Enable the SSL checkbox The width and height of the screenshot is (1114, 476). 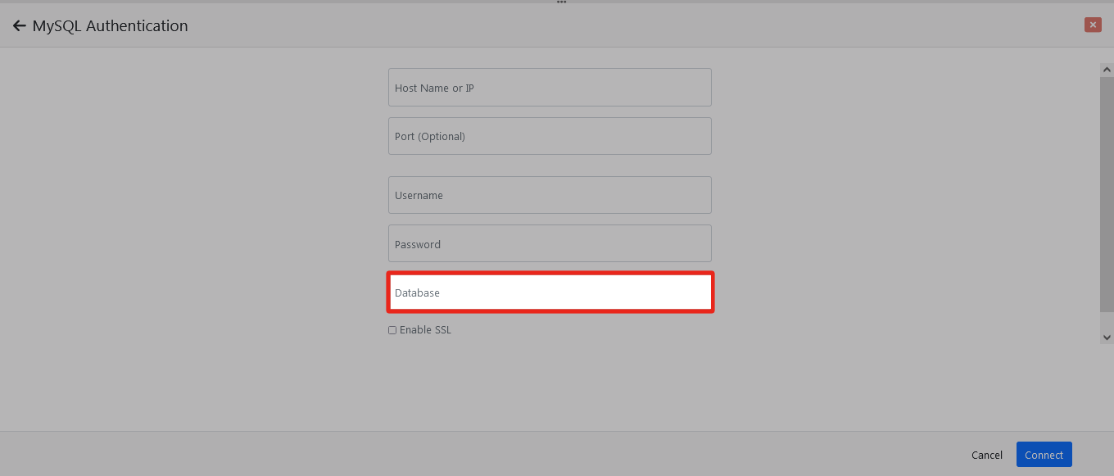(x=392, y=330)
